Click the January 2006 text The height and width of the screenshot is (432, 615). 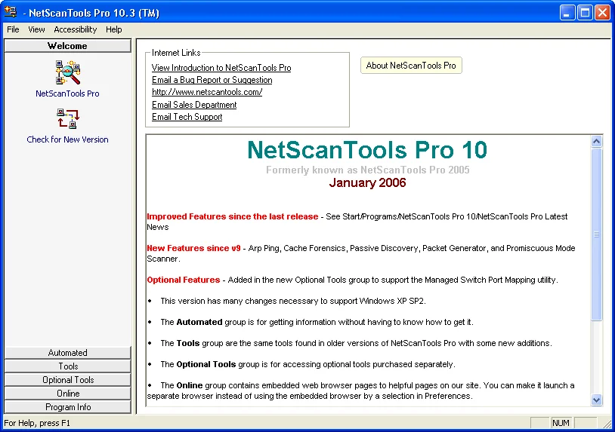[x=367, y=182]
